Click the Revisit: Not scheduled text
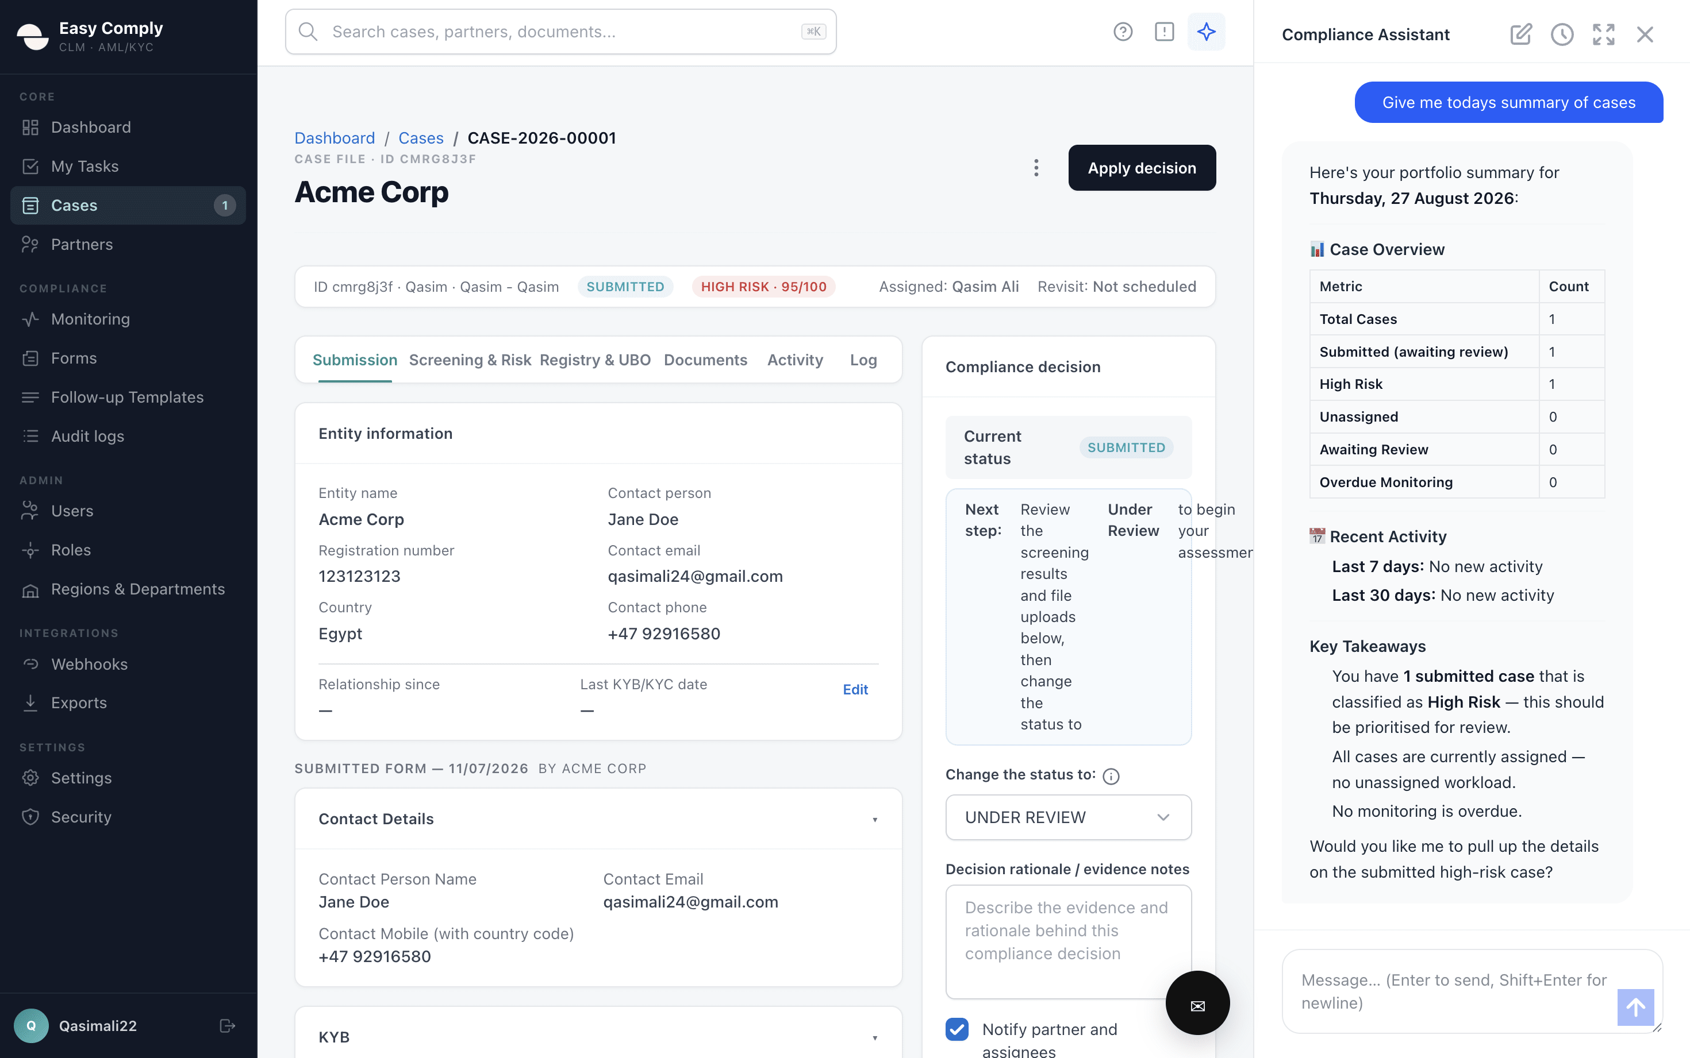Screen dimensions: 1690x1058 click(1116, 287)
